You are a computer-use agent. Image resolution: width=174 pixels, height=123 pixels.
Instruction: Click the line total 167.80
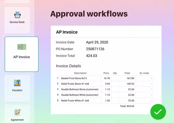tap(130, 78)
